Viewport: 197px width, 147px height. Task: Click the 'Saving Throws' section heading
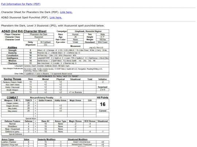(x=12, y=79)
